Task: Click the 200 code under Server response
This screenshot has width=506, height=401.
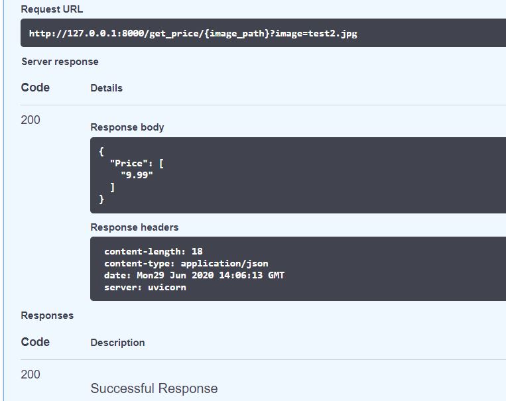Action: [31, 120]
